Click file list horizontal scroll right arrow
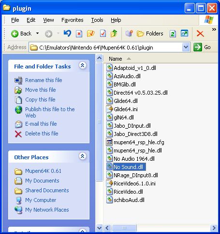Viewport: 220px width, 234px height. click(214, 228)
